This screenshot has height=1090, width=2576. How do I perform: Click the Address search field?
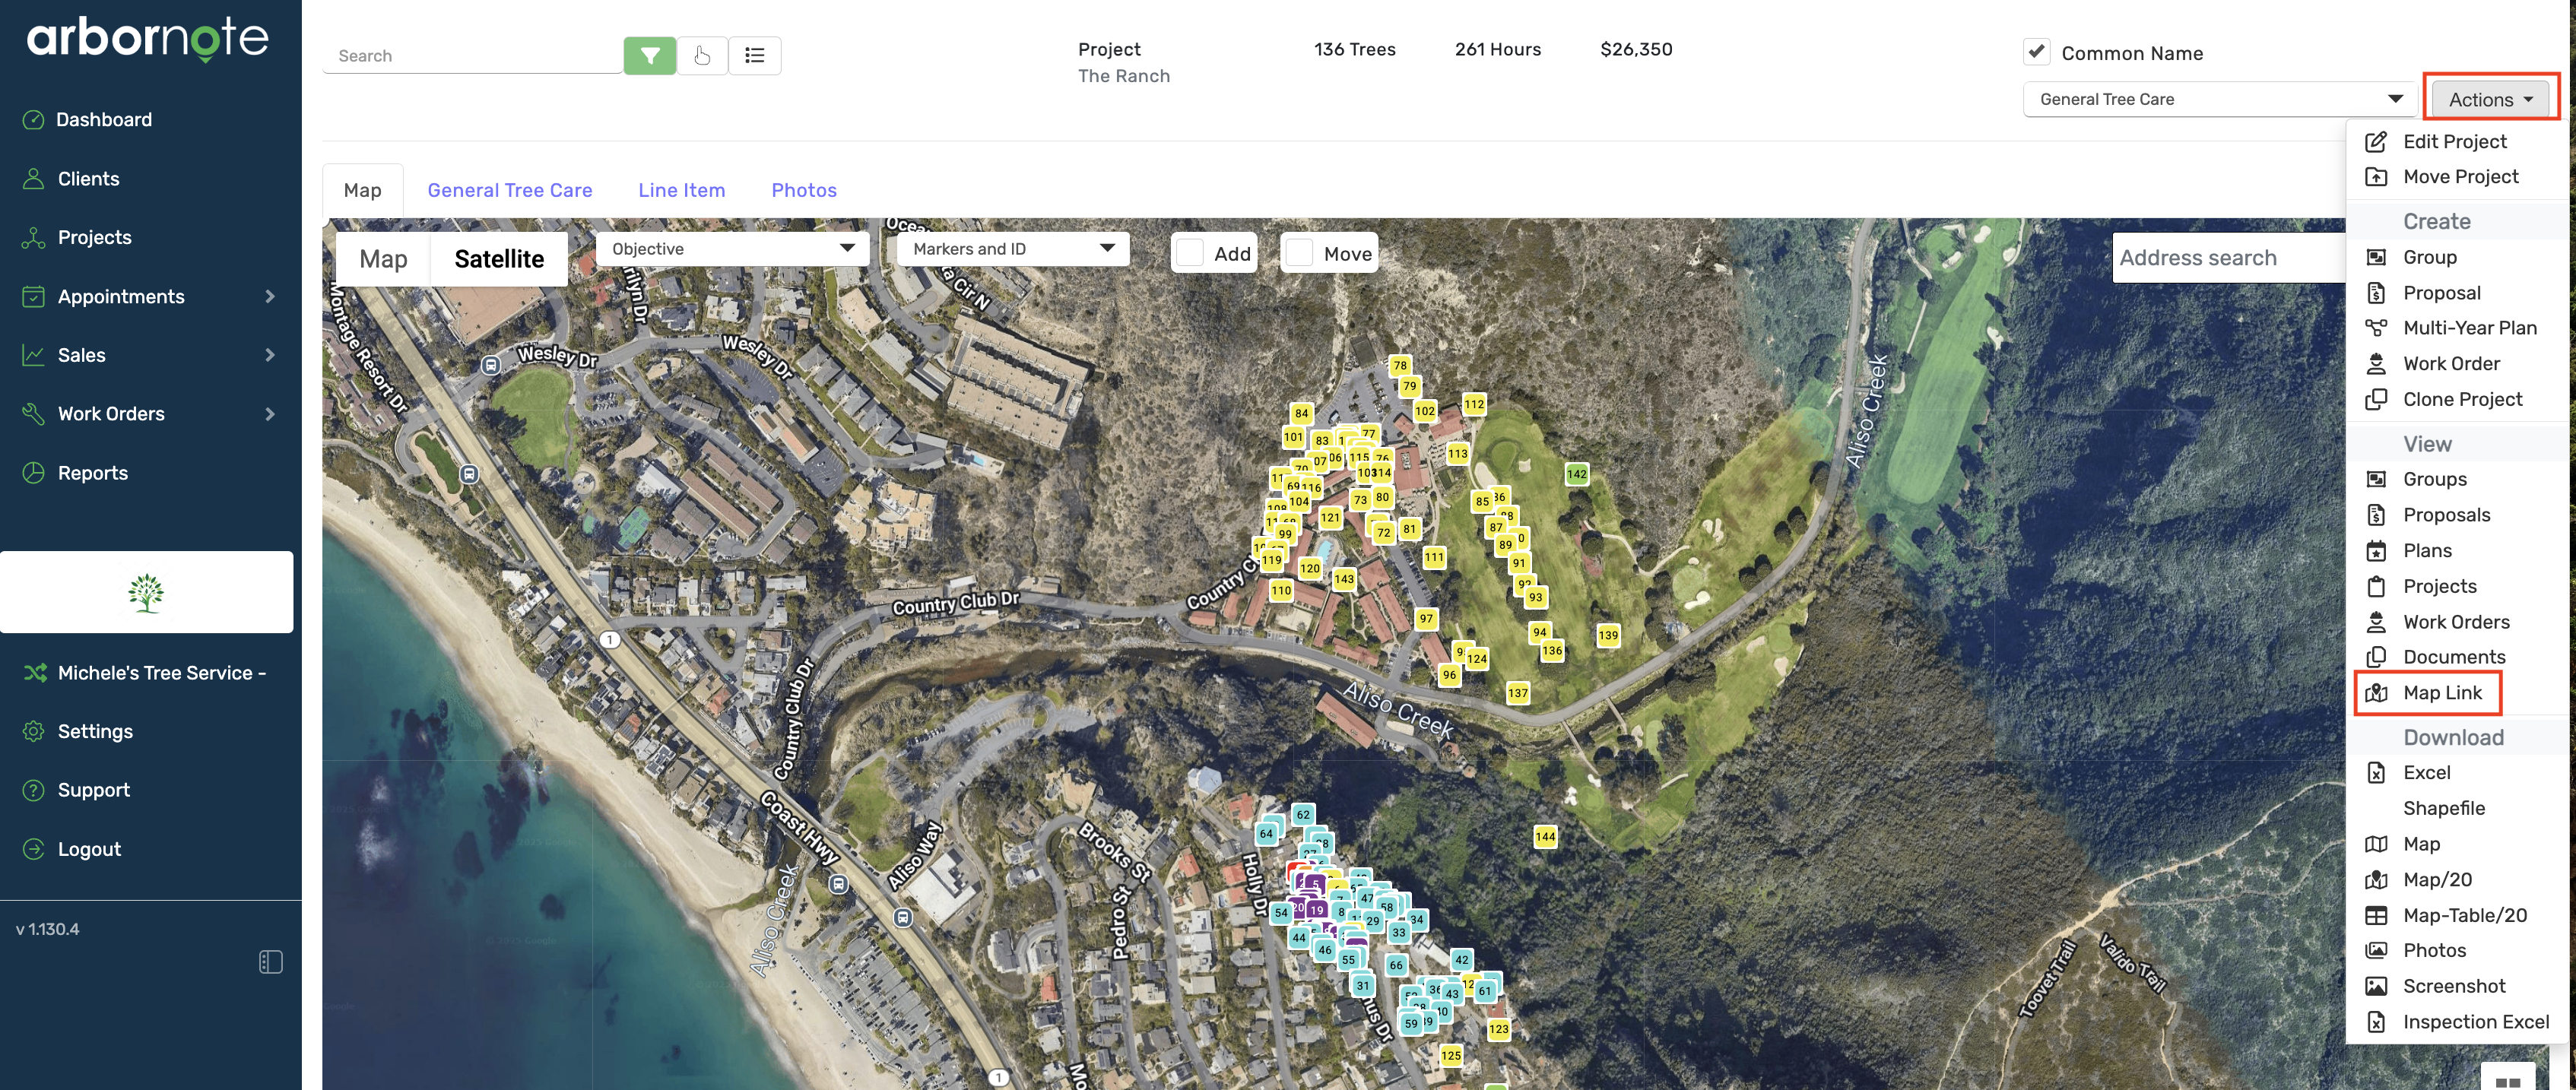(2228, 258)
